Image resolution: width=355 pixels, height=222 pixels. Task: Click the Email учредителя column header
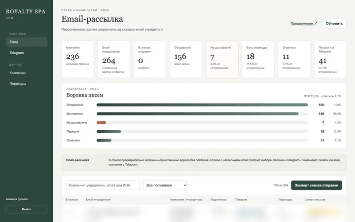pyautogui.click(x=98, y=200)
